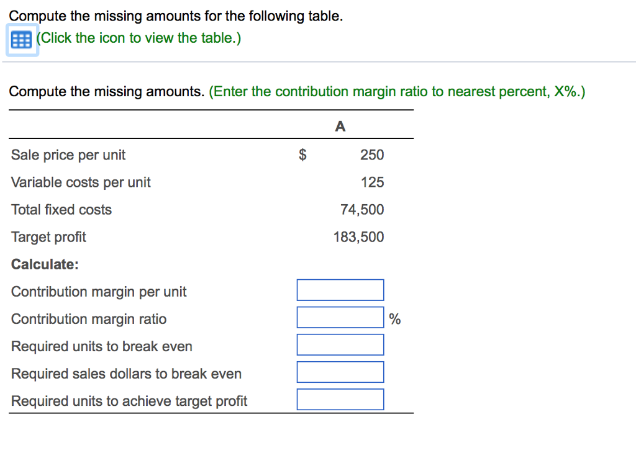Click the bold Calculate heading
Image resolution: width=636 pixels, height=453 pixels.
[45, 264]
